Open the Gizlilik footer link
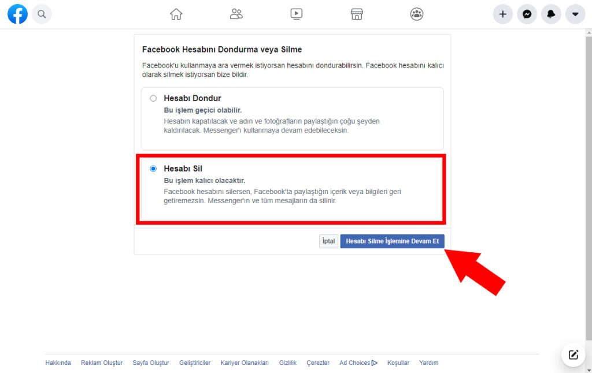The height and width of the screenshot is (373, 592). click(x=288, y=363)
